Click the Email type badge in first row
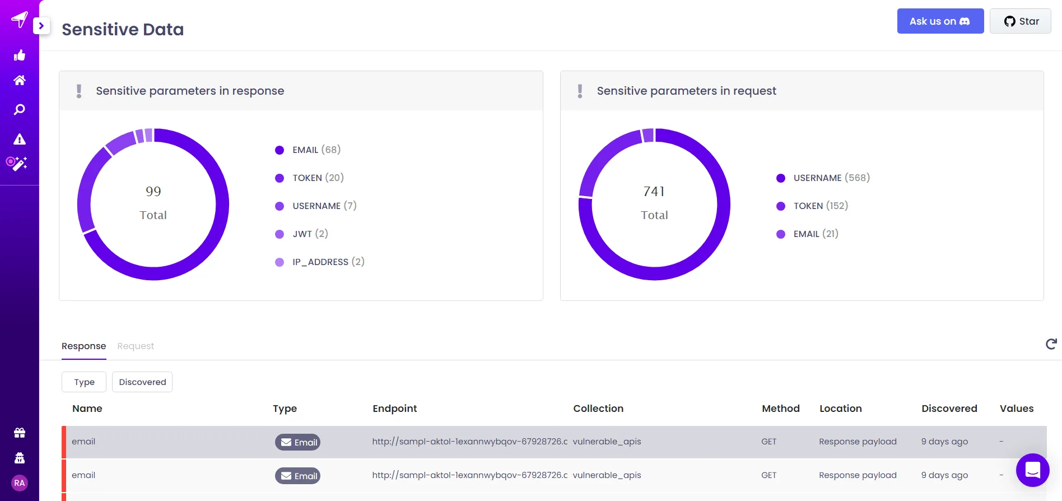This screenshot has width=1062, height=501. pyautogui.click(x=297, y=442)
